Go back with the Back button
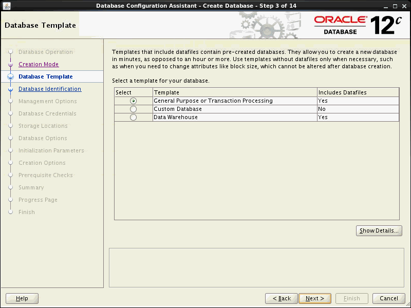This screenshot has width=411, height=308. tap(281, 298)
